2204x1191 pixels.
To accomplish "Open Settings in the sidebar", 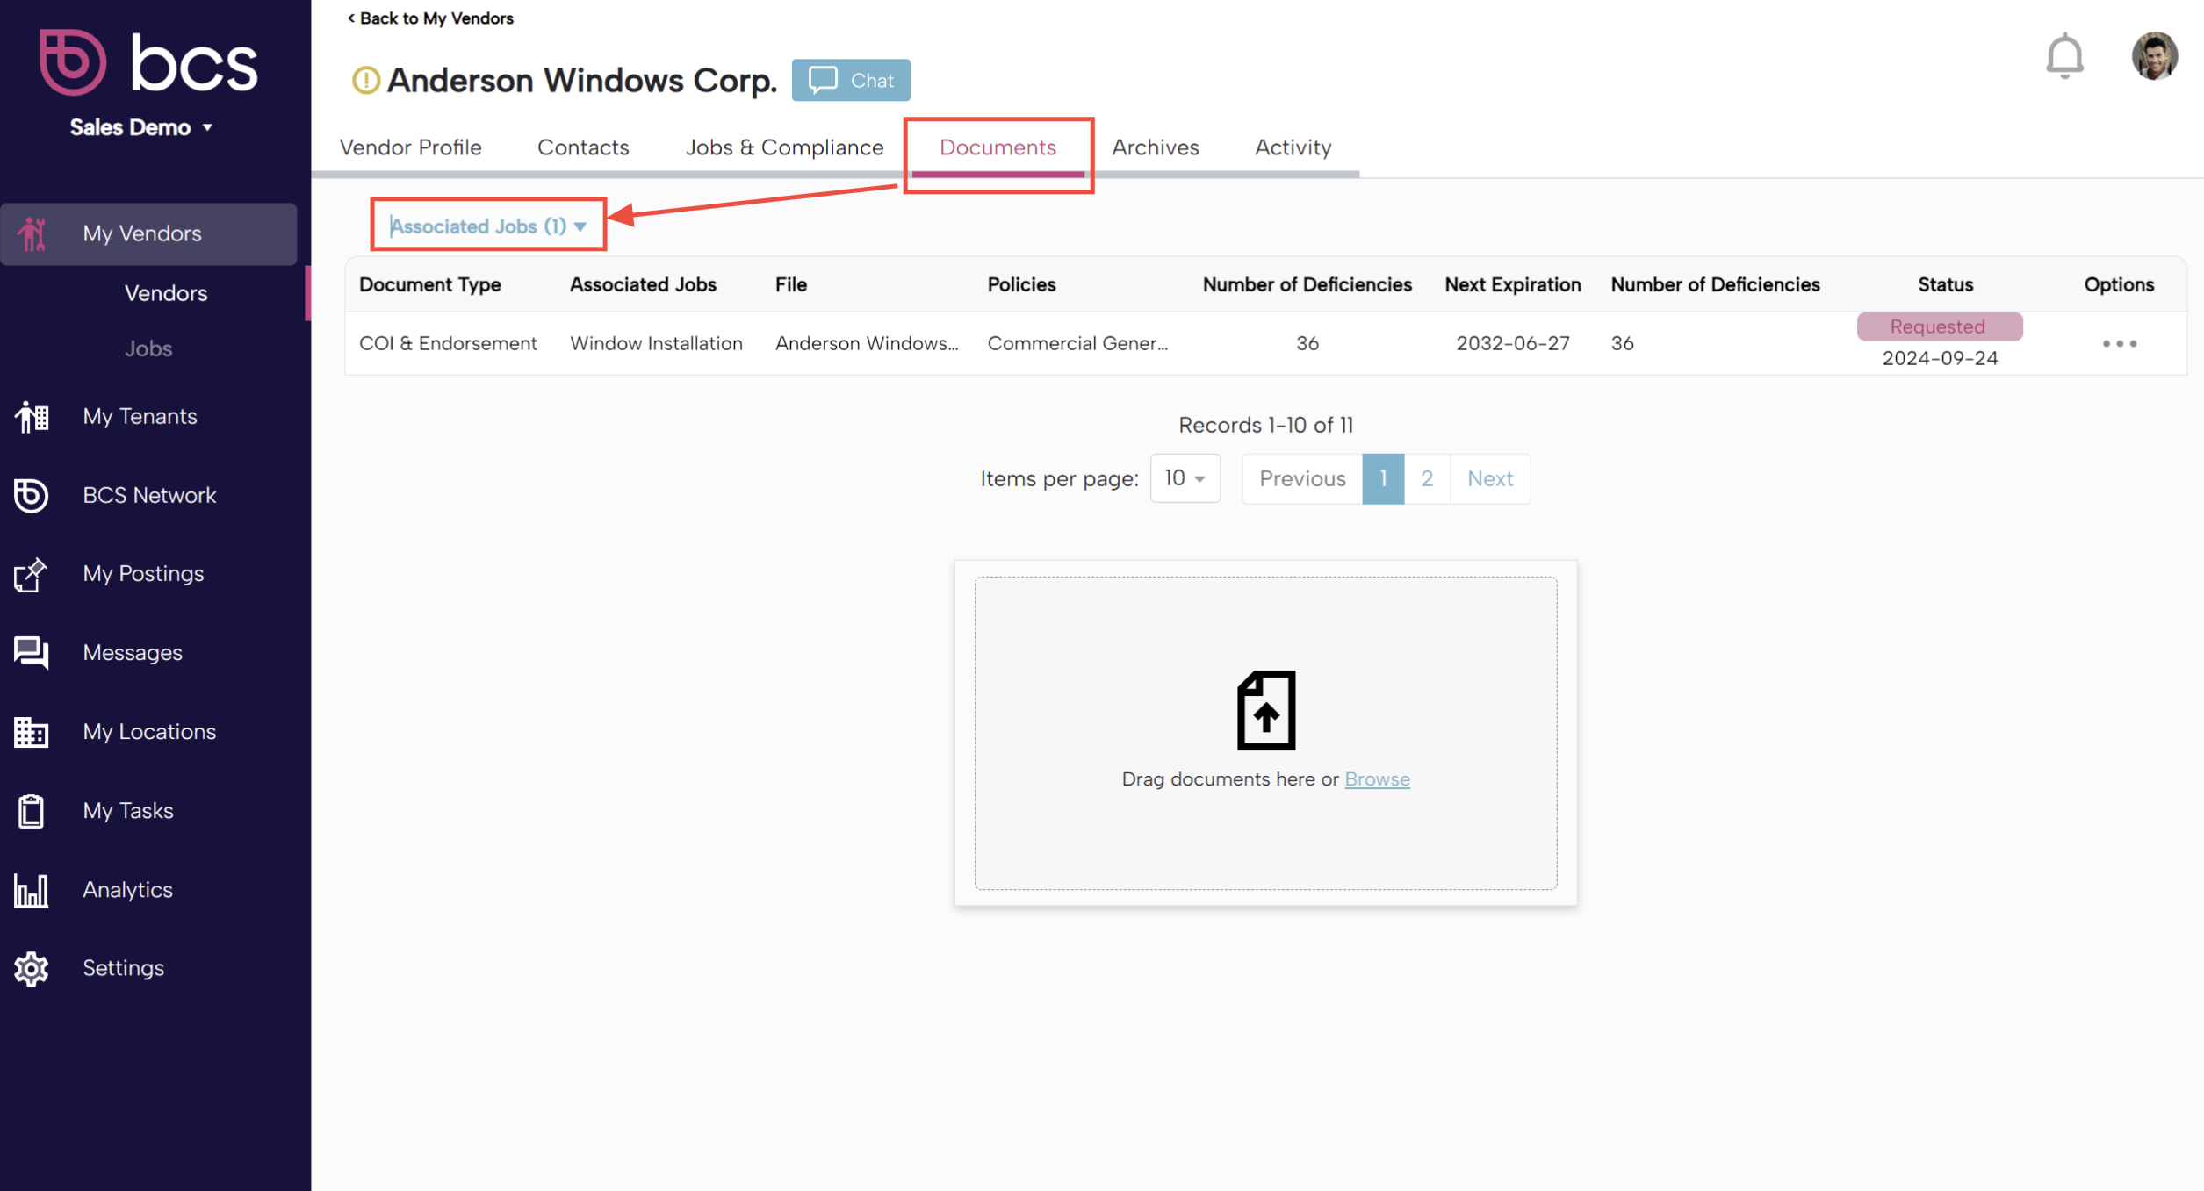I will point(123,968).
